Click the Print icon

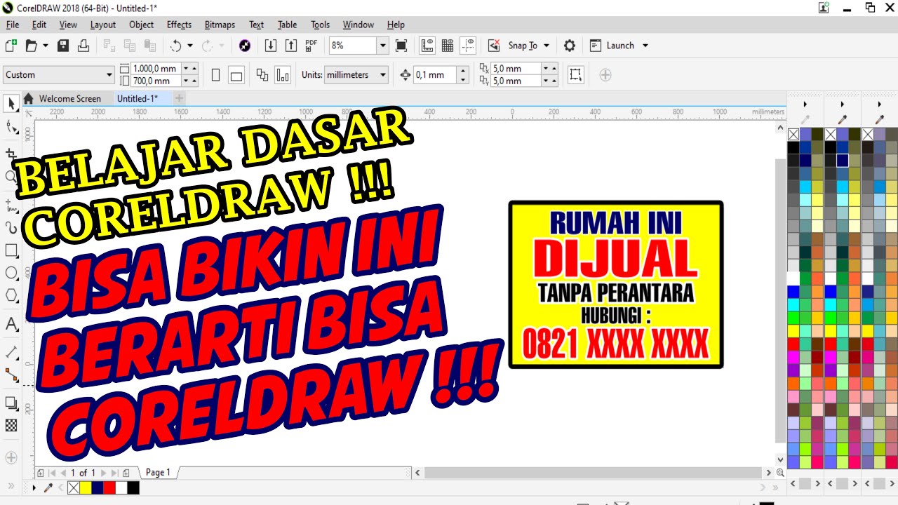pyautogui.click(x=83, y=46)
